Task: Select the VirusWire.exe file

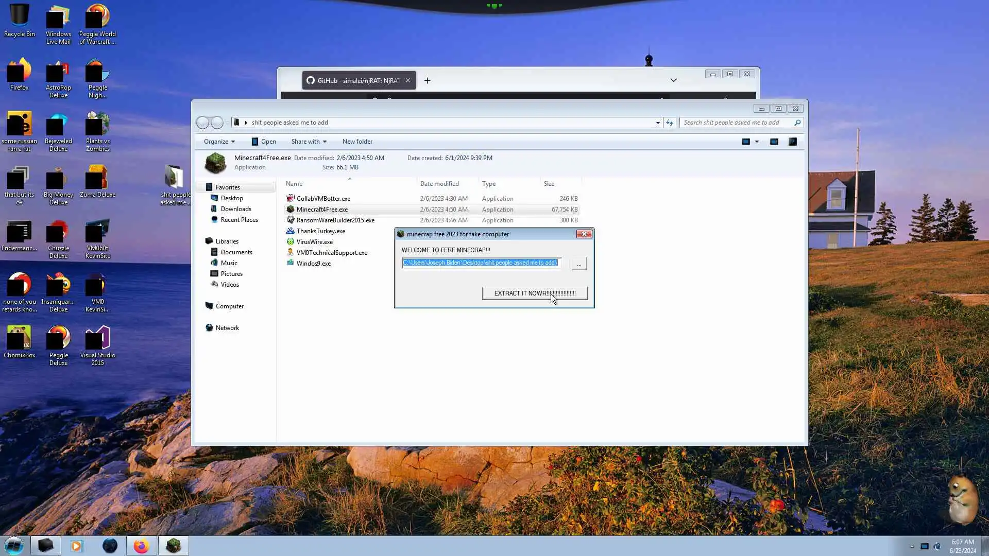Action: coord(314,242)
